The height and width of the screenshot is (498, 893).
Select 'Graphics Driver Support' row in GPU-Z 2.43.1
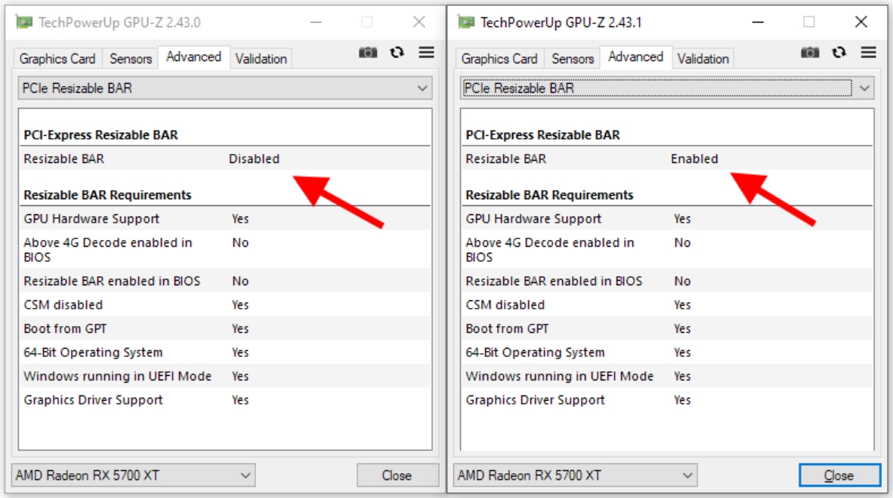pyautogui.click(x=667, y=400)
